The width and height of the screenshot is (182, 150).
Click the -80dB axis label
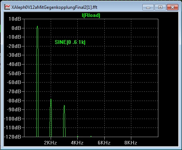[x=14, y=101]
